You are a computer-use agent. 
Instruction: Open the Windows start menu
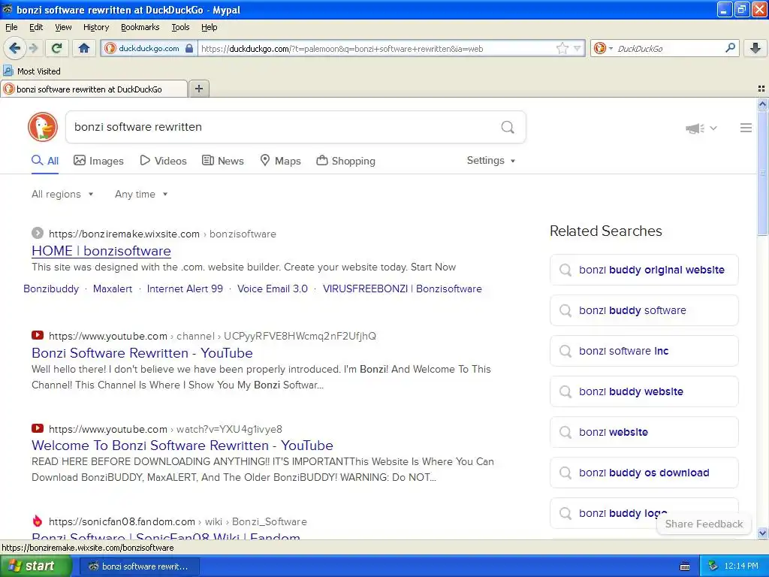(x=35, y=566)
